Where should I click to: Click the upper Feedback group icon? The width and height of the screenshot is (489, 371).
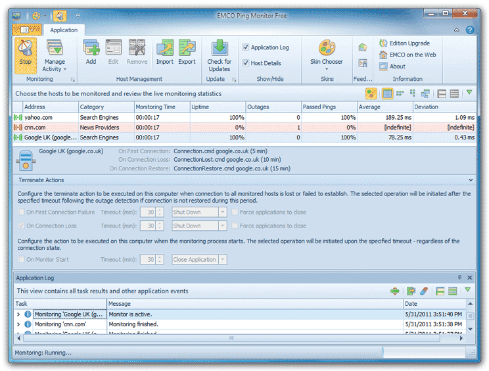coord(362,47)
